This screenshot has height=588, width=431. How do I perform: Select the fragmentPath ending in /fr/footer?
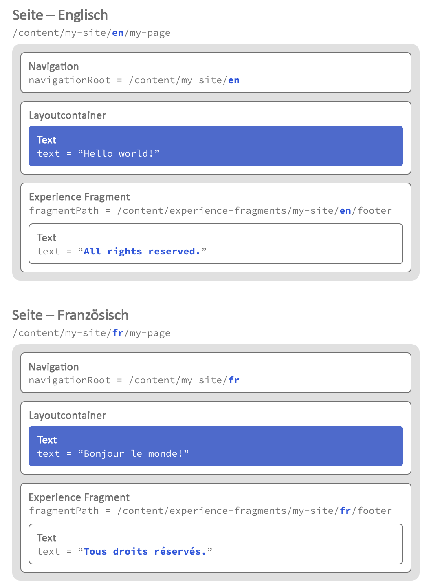[x=254, y=511]
